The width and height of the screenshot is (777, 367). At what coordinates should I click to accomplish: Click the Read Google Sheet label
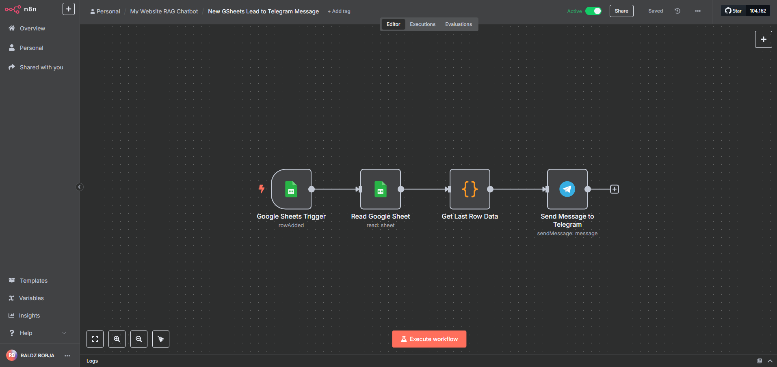tap(381, 217)
